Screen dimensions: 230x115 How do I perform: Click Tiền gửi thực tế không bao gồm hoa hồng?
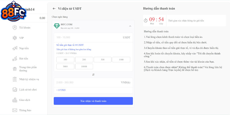tap(74, 49)
